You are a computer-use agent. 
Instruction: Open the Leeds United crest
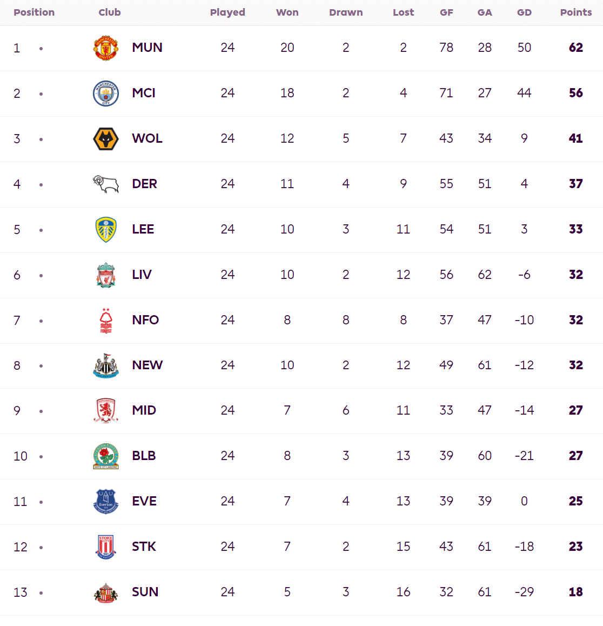click(x=106, y=230)
